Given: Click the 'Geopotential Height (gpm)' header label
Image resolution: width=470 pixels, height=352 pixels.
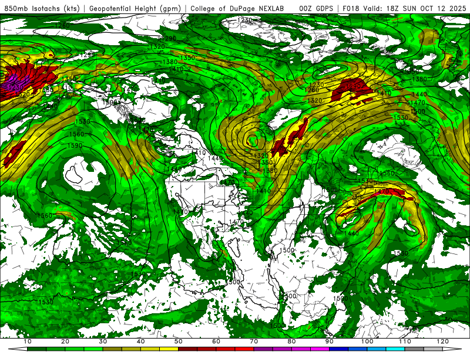Looking at the screenshot, I should pos(135,8).
